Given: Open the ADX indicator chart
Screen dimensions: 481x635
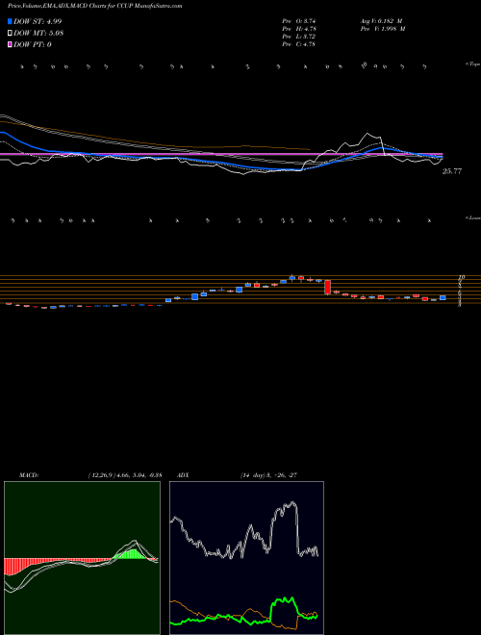Looking at the screenshot, I should [246, 558].
